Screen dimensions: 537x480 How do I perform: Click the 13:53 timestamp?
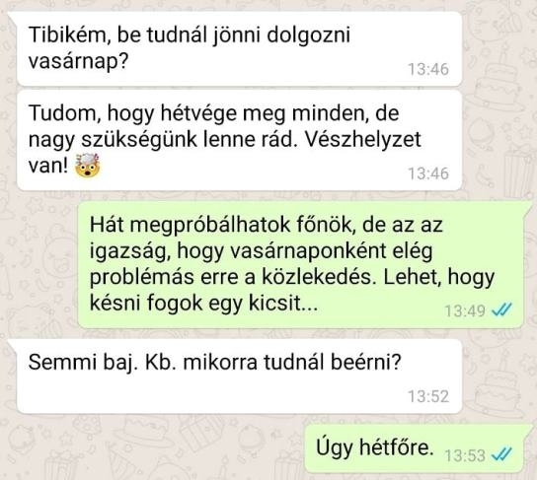click(465, 455)
